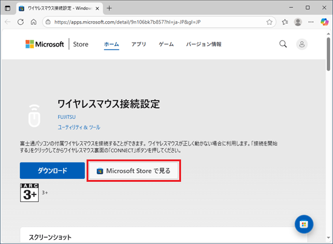333x244 pixels.
Task: Click the page vertical scrollbar thumb
Action: (329, 54)
